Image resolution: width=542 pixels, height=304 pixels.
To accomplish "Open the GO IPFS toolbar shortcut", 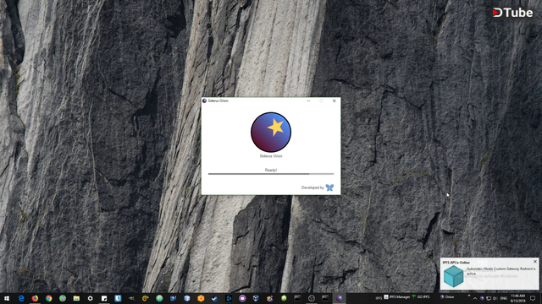I will point(420,297).
